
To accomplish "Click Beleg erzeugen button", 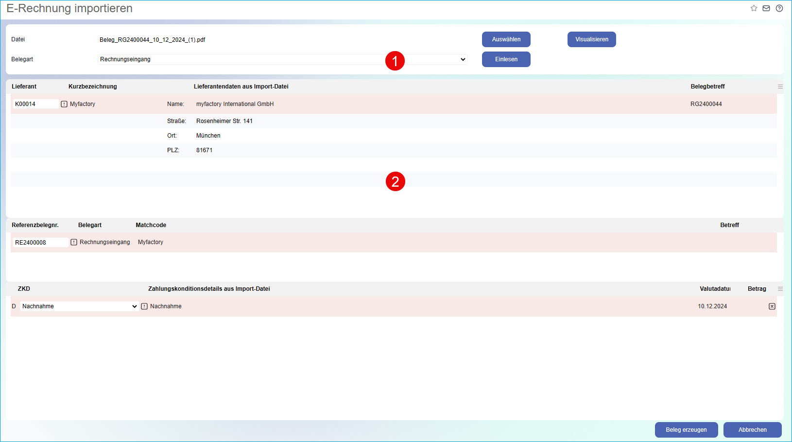I will (x=686, y=430).
